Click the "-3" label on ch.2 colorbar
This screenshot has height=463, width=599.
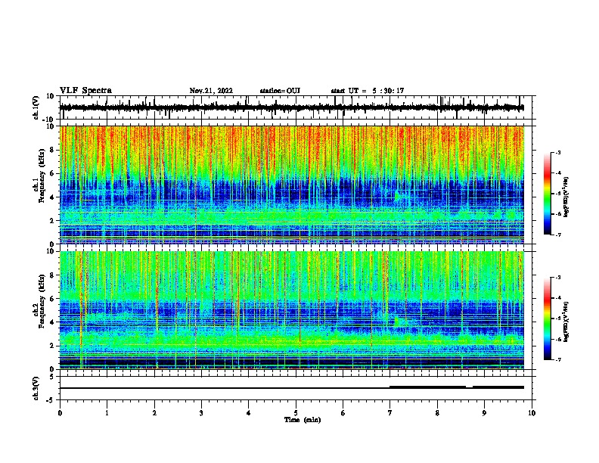tap(557, 278)
